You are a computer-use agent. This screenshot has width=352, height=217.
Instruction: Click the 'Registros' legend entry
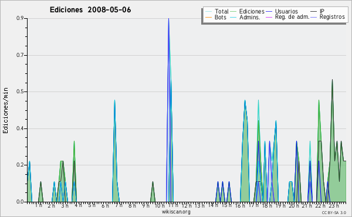(332, 17)
